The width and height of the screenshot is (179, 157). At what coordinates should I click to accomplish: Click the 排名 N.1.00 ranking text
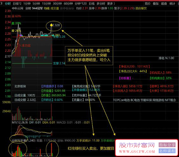point(166,58)
